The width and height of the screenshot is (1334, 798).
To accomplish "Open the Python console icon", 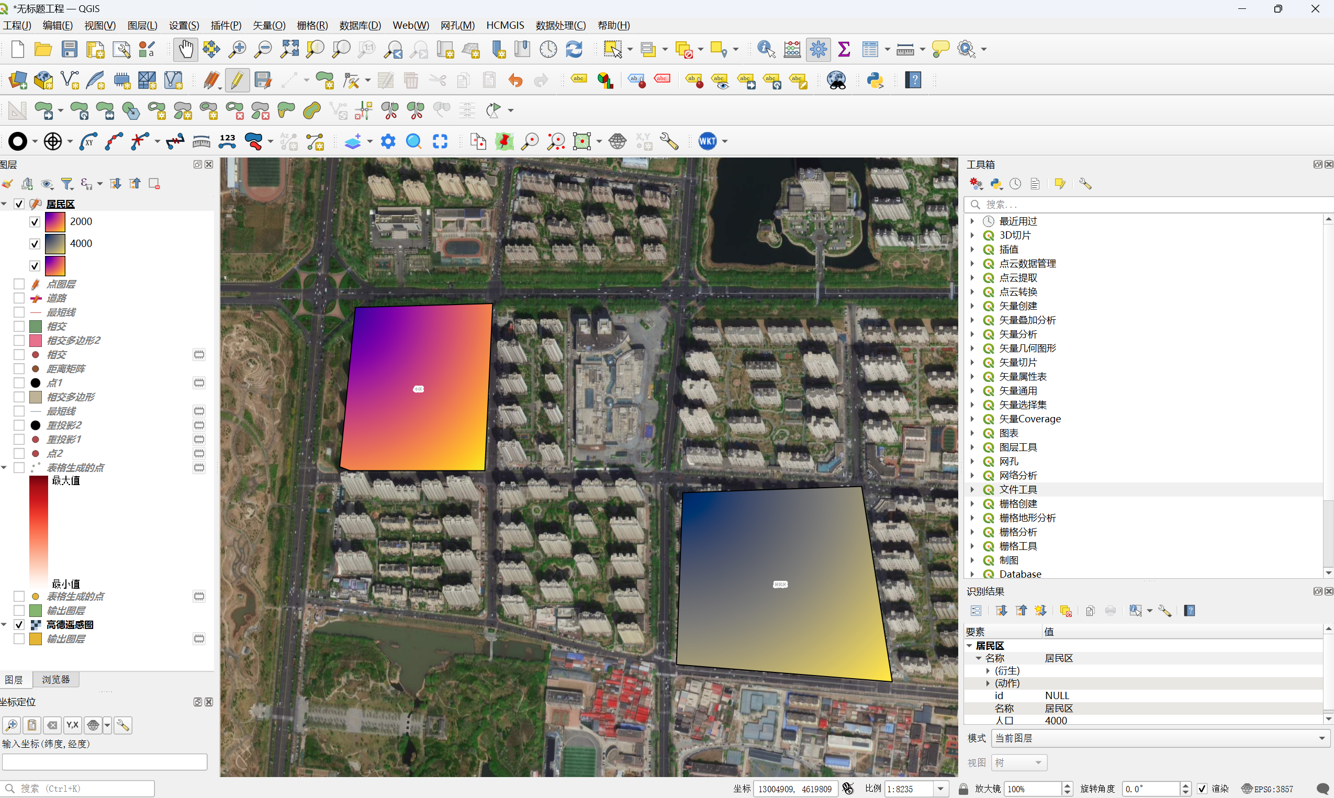I will pyautogui.click(x=875, y=80).
